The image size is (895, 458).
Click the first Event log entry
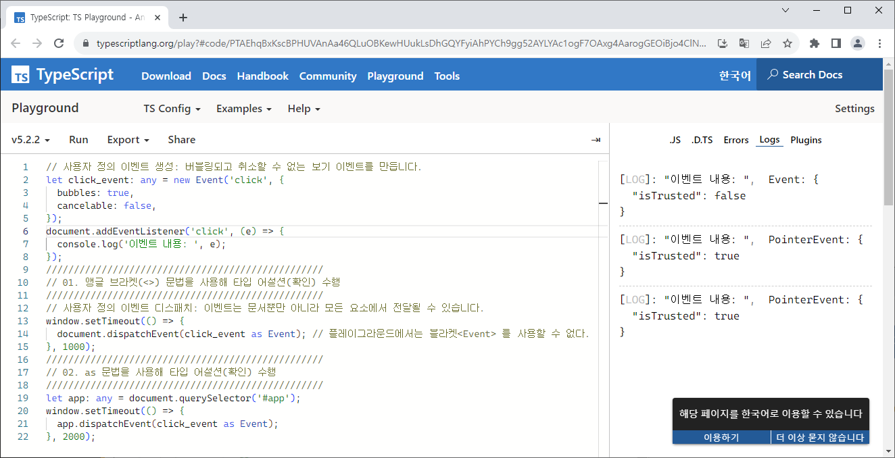pos(746,195)
